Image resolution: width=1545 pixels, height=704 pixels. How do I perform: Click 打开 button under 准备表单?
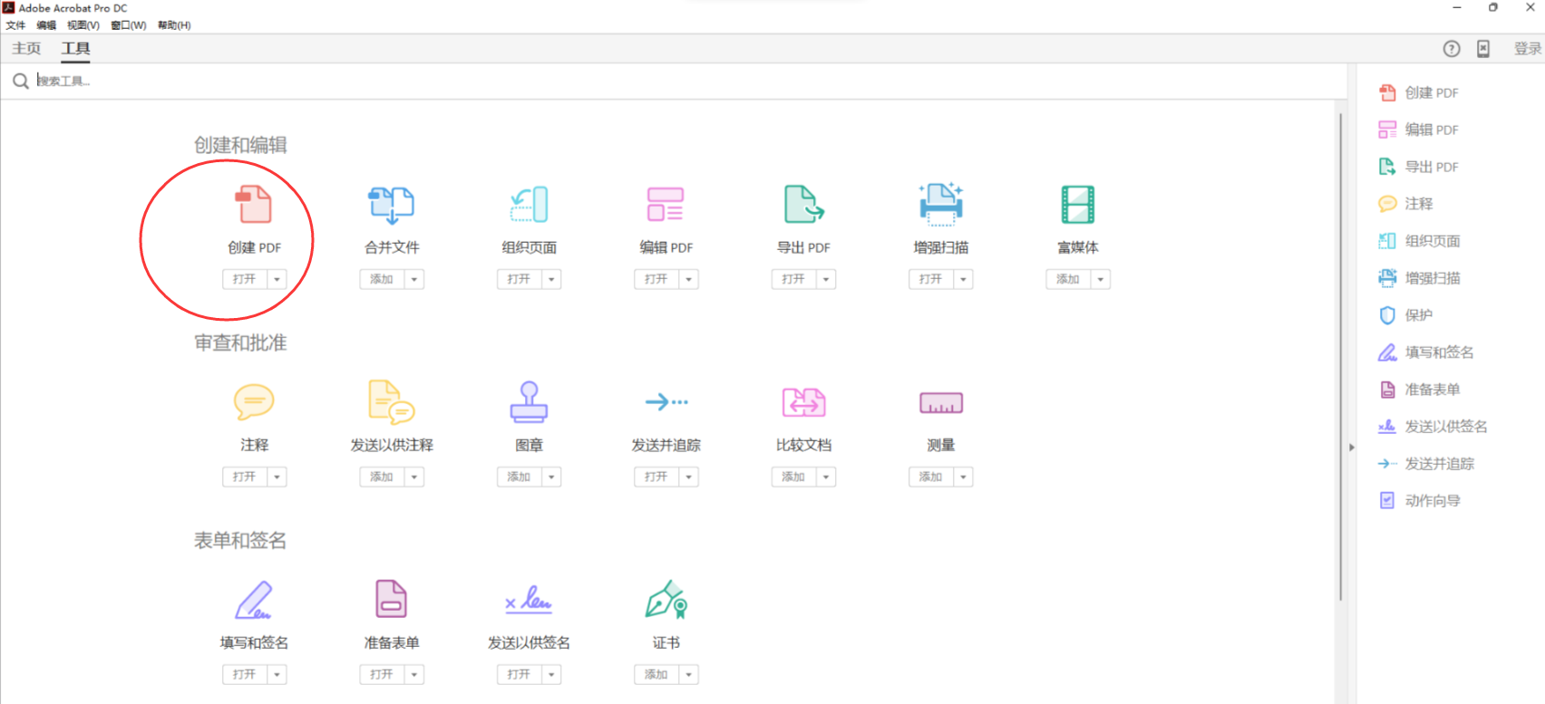382,674
